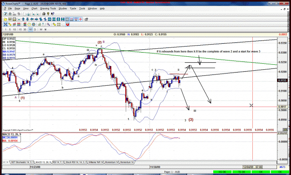Select the 5 minute timeframe
Screen dimensions: 291x175
point(10,29)
